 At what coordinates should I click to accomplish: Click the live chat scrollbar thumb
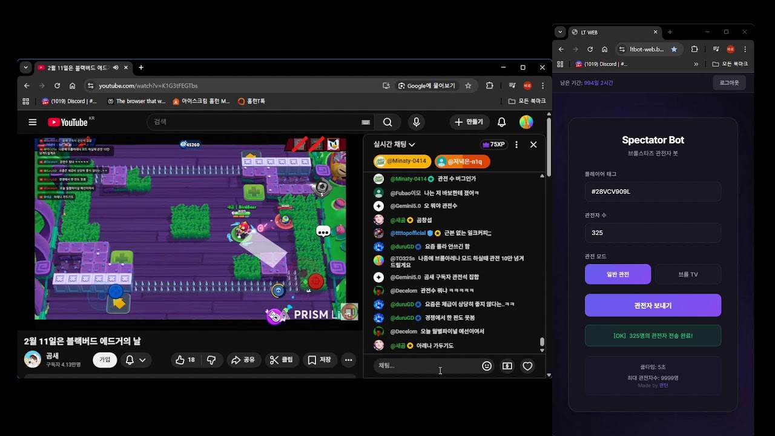tap(542, 342)
